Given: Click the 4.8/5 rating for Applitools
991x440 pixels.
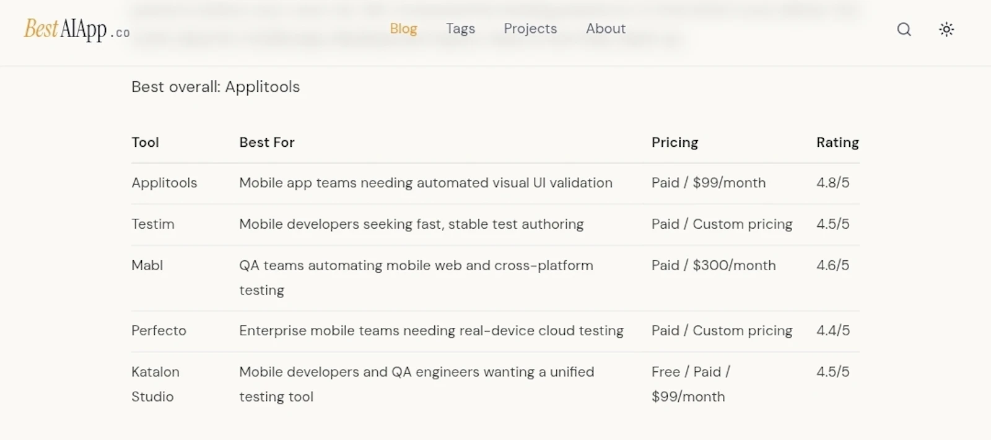Looking at the screenshot, I should coord(833,183).
